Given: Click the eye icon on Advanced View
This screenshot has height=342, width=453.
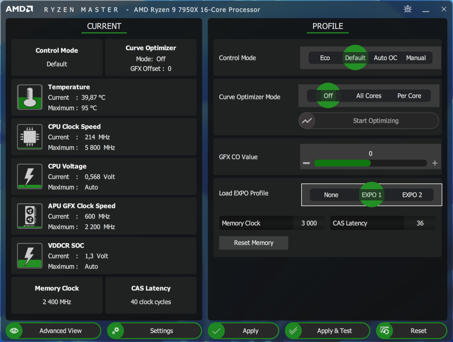Looking at the screenshot, I should [x=14, y=331].
